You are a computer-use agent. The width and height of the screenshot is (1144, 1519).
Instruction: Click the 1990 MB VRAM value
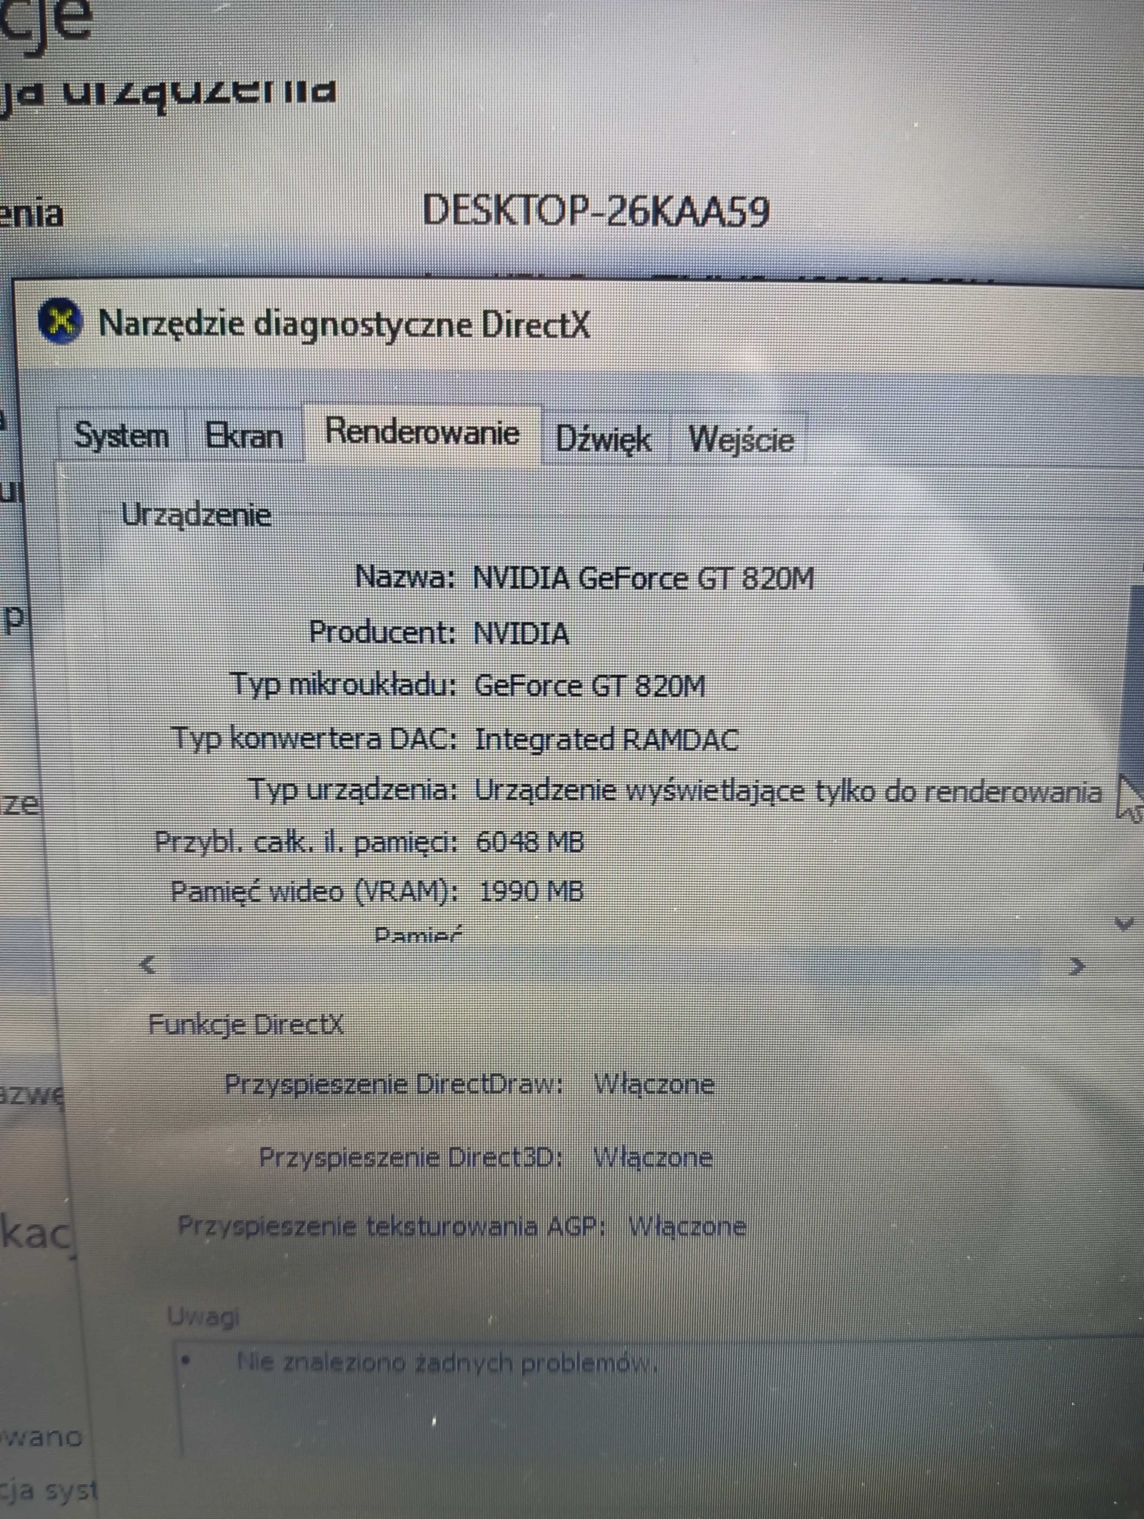coord(531,891)
